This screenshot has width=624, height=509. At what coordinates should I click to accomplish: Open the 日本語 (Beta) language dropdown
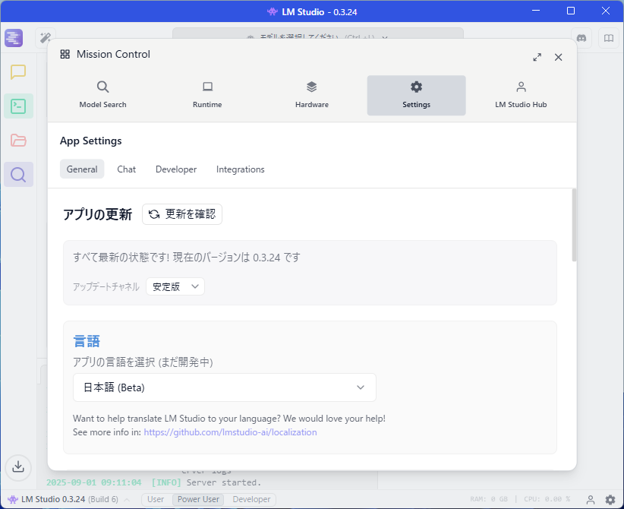(x=225, y=387)
